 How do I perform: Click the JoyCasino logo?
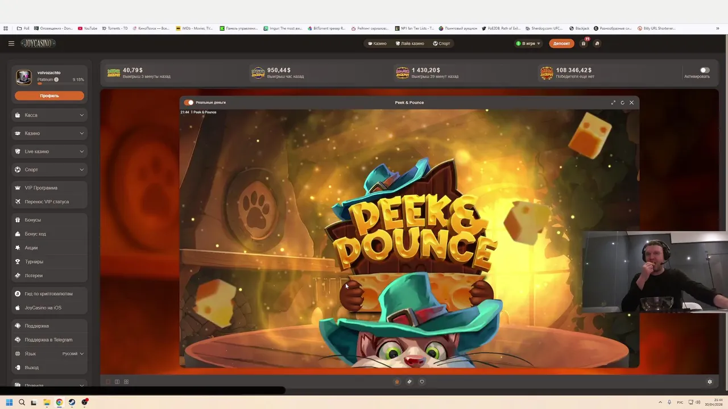(38, 43)
